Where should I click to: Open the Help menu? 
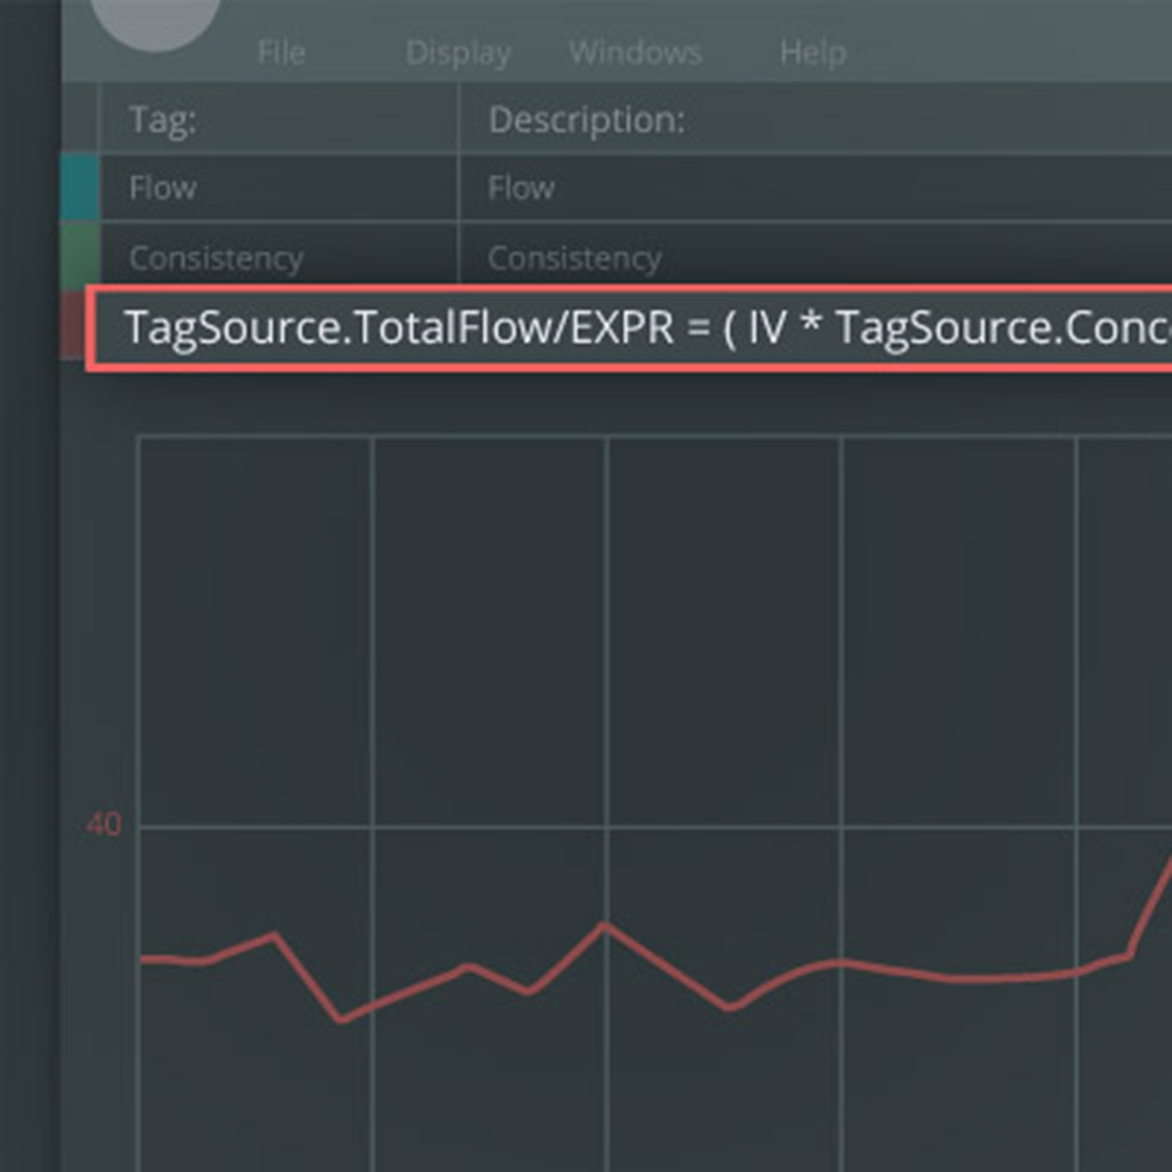point(813,53)
